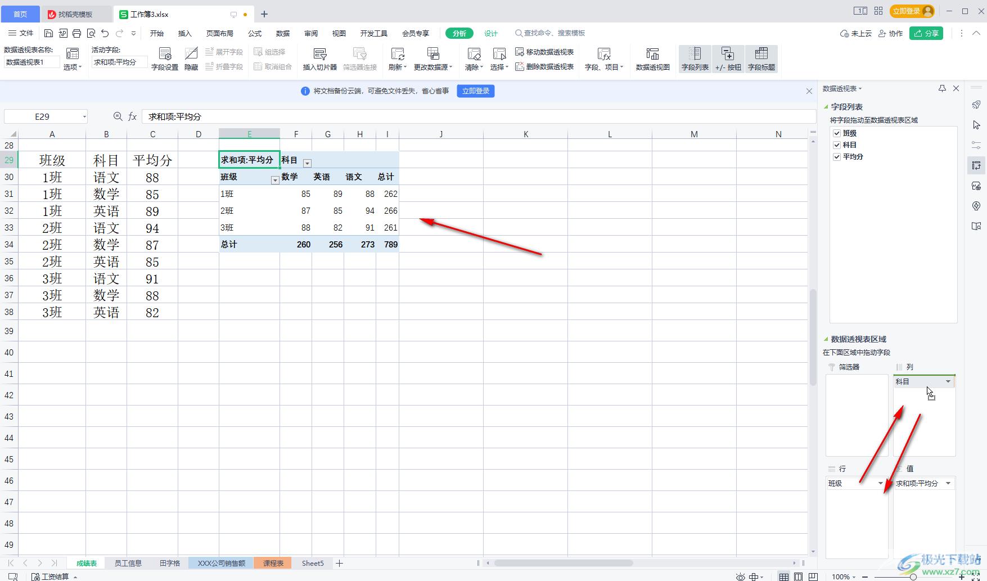This screenshot has width=987, height=581.
Task: Open the 班级 row filter dropdown in pivot
Action: click(x=275, y=180)
